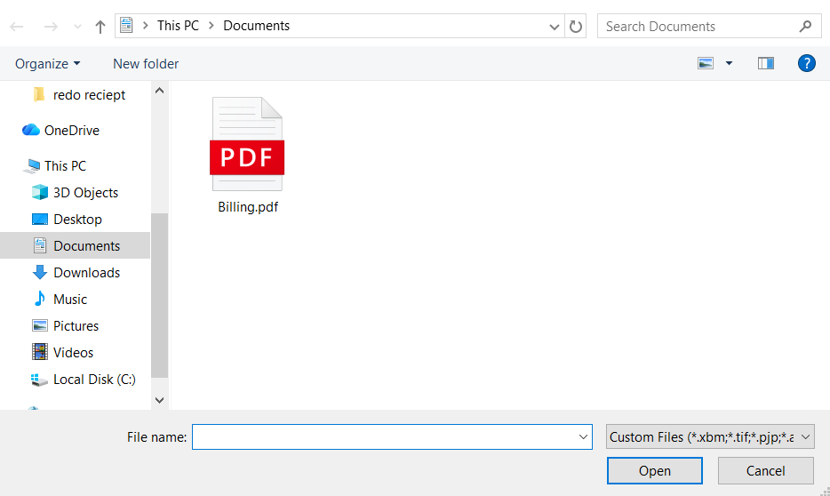Click the Cancel button

[x=765, y=470]
